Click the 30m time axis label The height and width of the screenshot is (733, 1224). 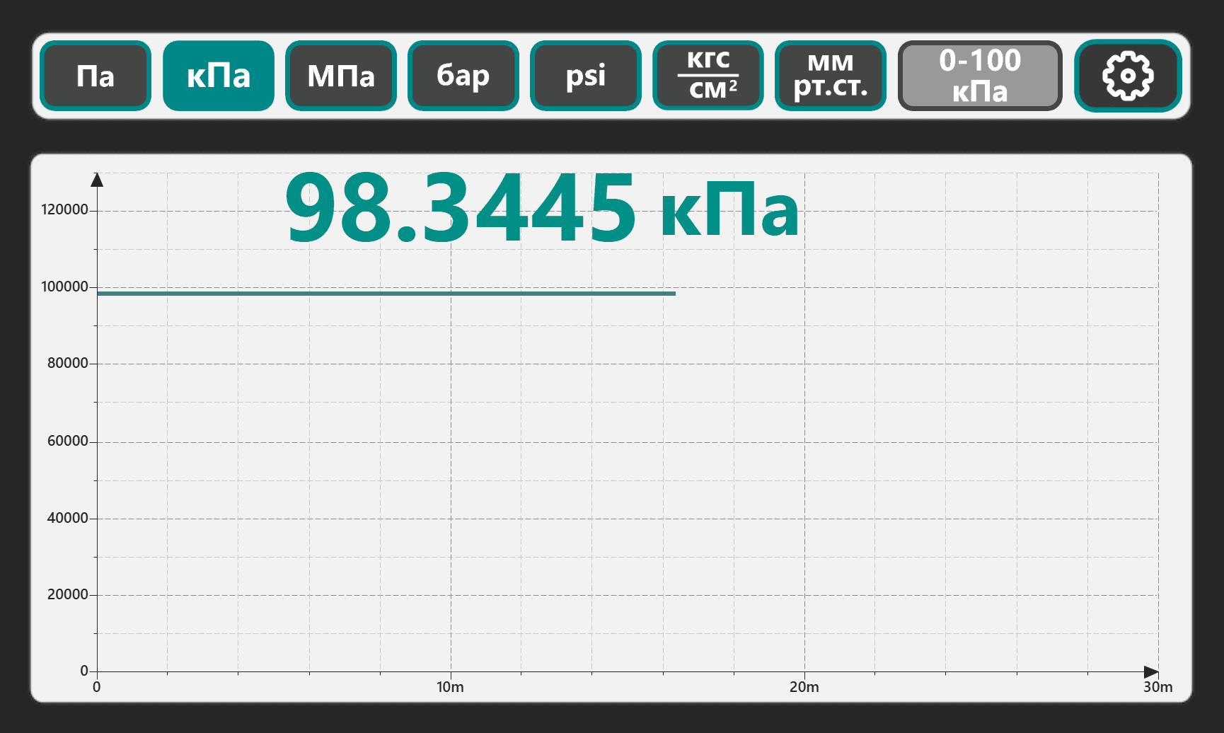pos(1158,687)
